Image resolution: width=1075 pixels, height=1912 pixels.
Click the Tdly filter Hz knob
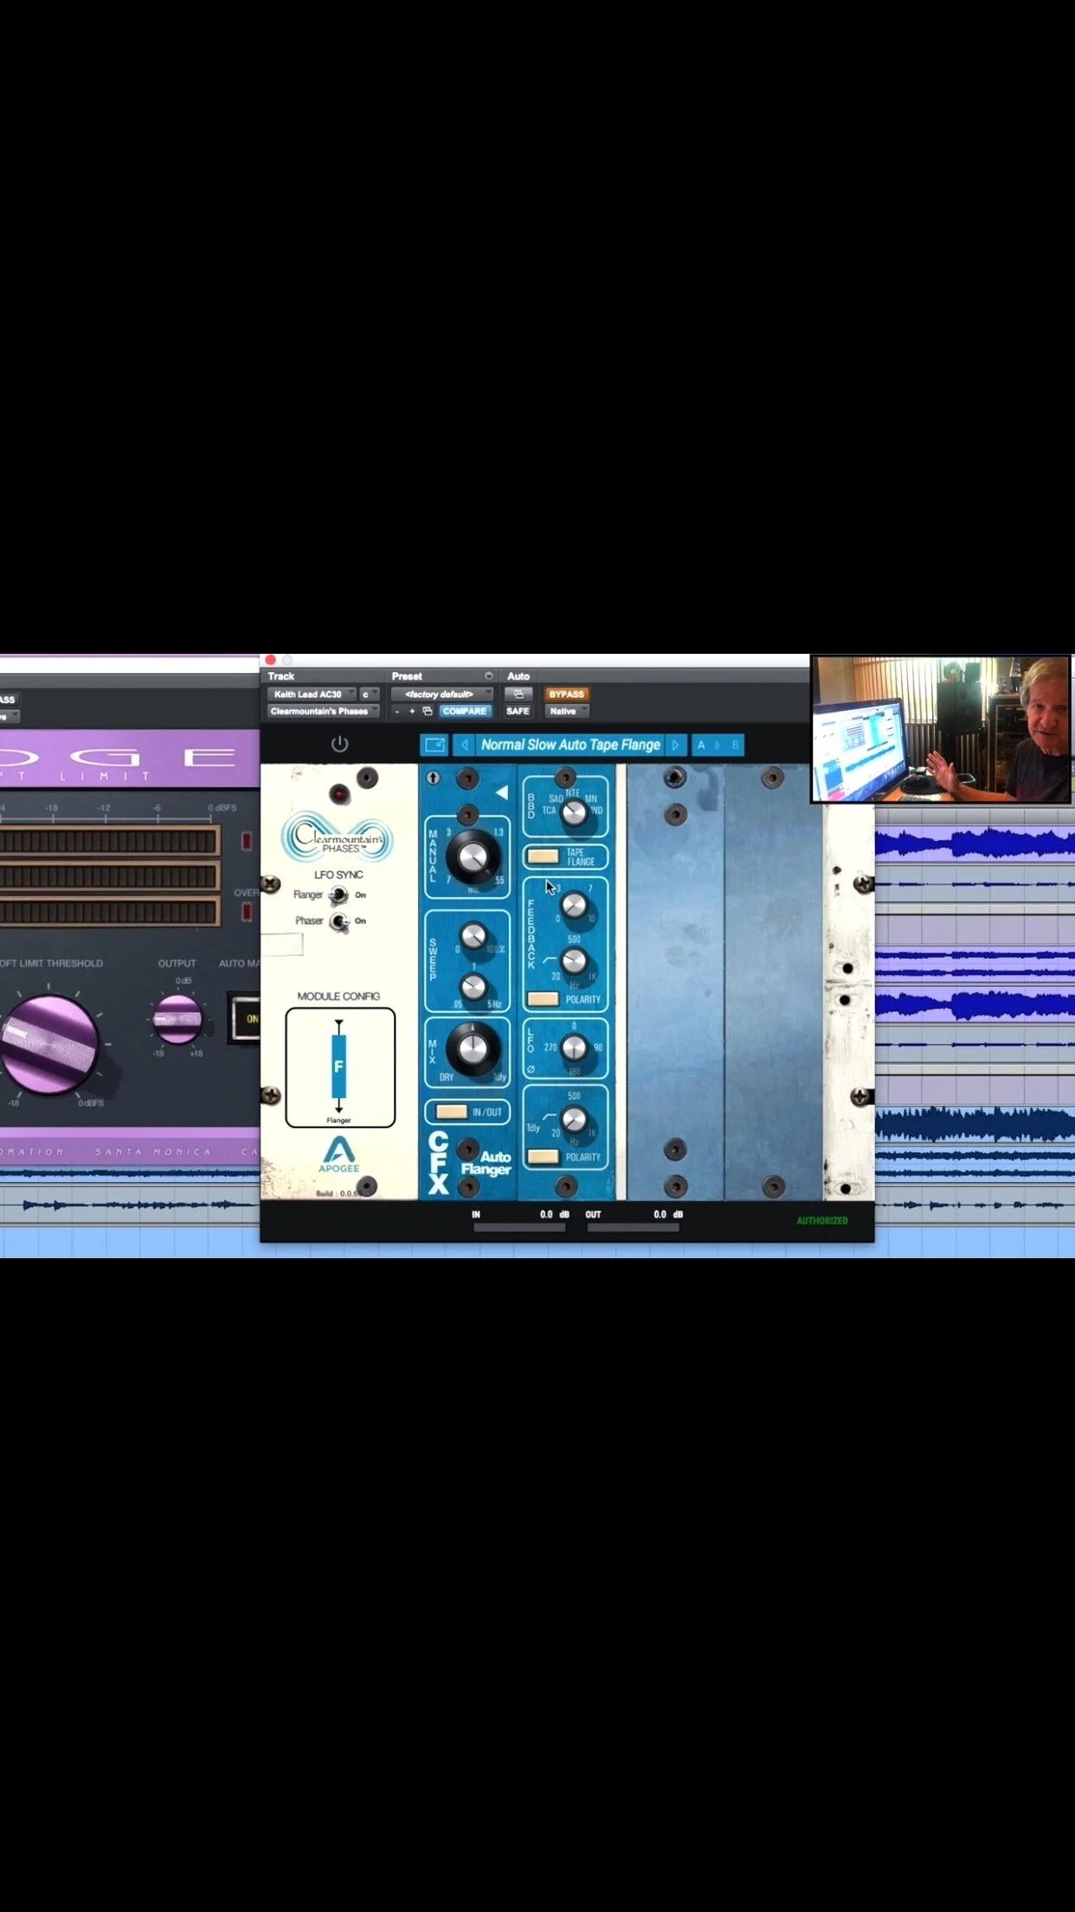(574, 1121)
